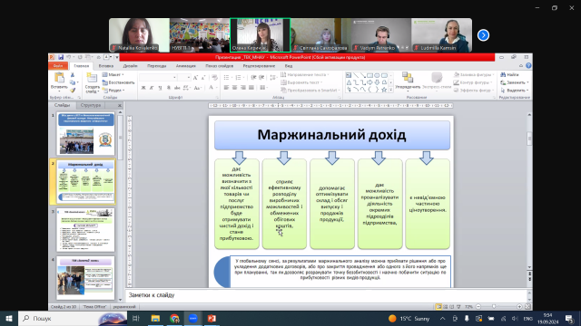Viewport: 581px width, 326px height.
Task: Open Chrome from the Windows taskbar
Action: 174,318
